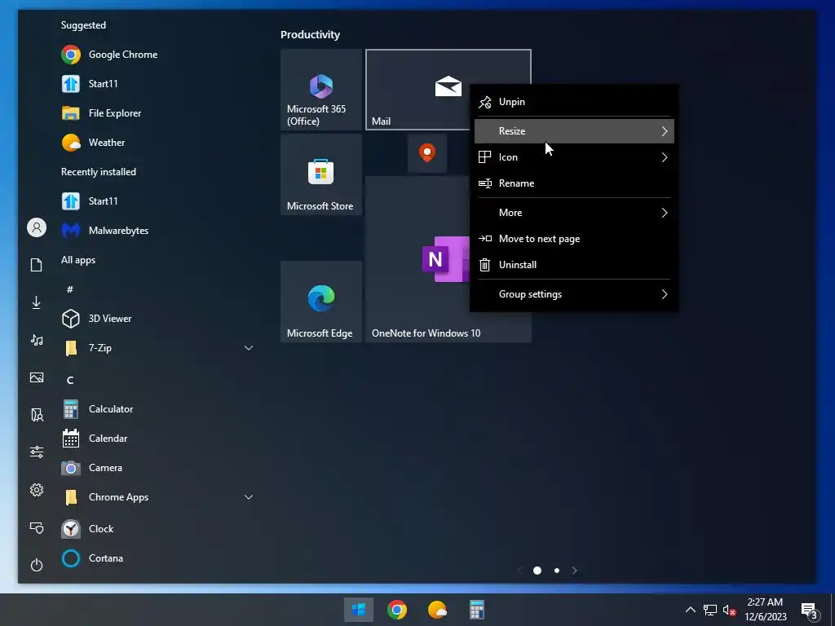This screenshot has width=835, height=626.
Task: Choose Unpin from the context menu
Action: tap(574, 102)
